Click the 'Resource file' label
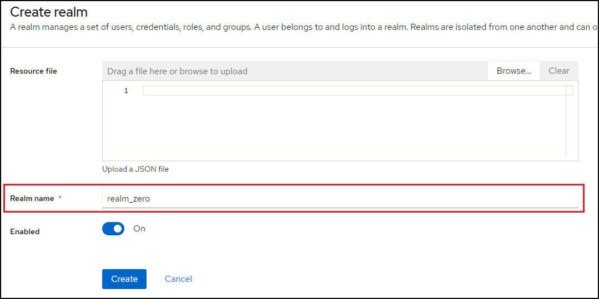Image resolution: width=599 pixels, height=299 pixels. pos(34,71)
